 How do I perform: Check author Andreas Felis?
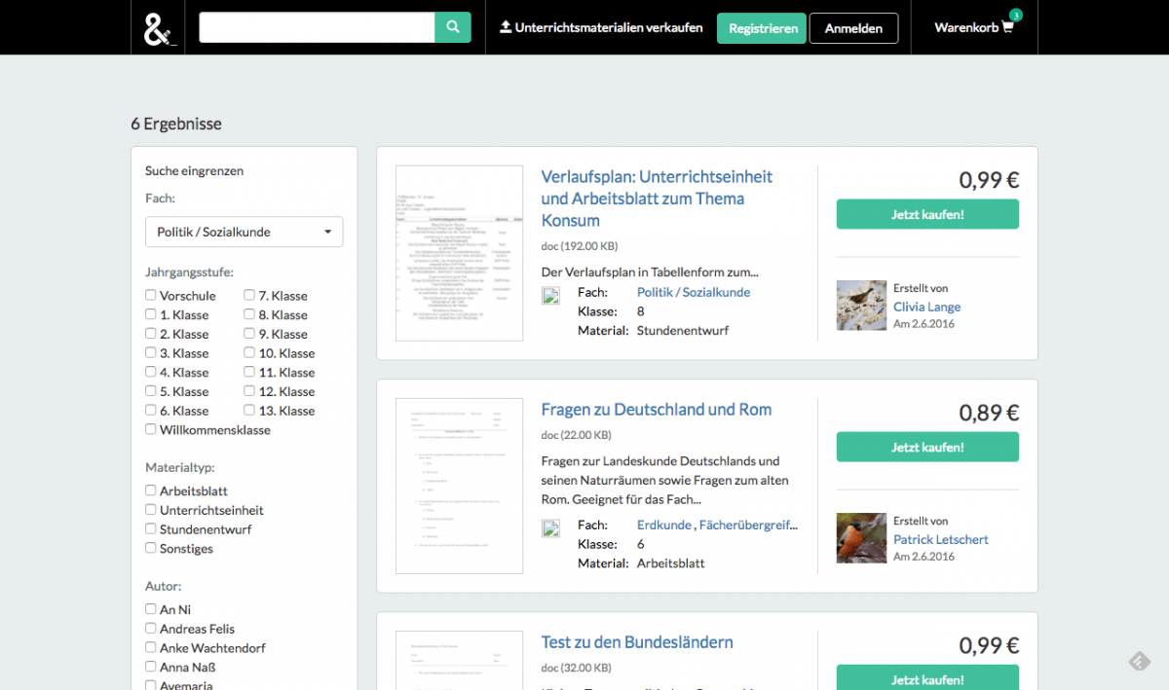pyautogui.click(x=151, y=629)
